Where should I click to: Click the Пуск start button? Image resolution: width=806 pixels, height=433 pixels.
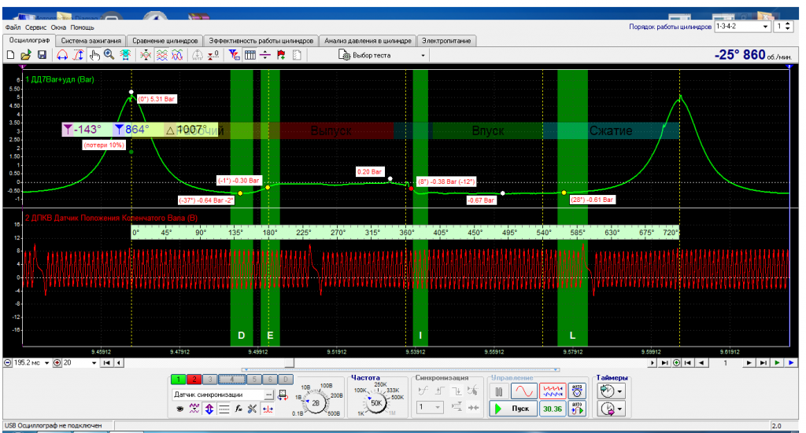point(512,409)
